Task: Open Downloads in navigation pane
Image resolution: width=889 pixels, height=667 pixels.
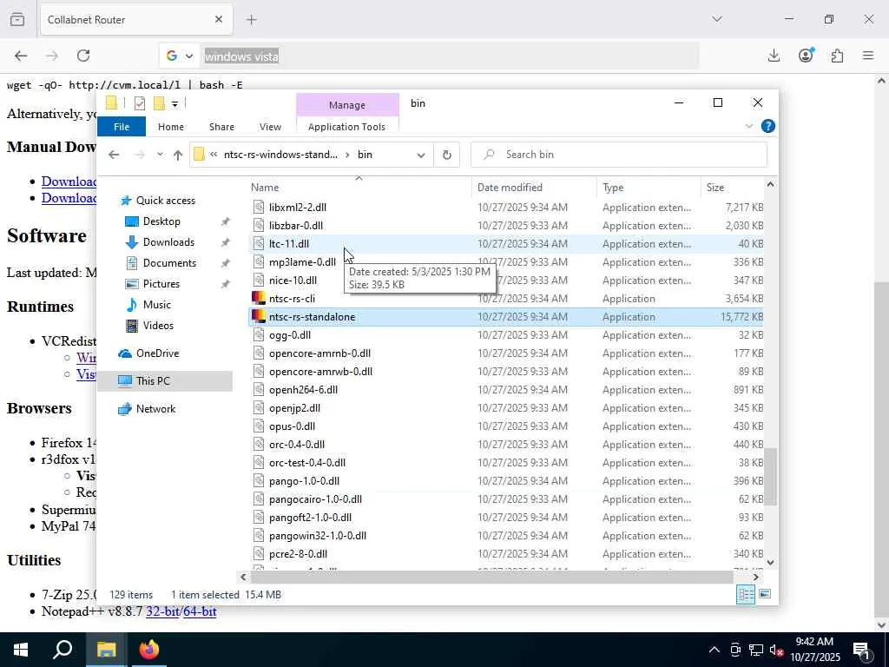Action: pyautogui.click(x=168, y=242)
